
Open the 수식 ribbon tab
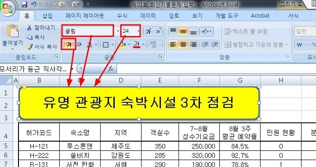(x=122, y=16)
